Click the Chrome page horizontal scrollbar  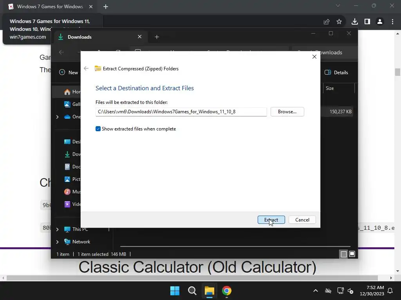pyautogui.click(x=192, y=278)
